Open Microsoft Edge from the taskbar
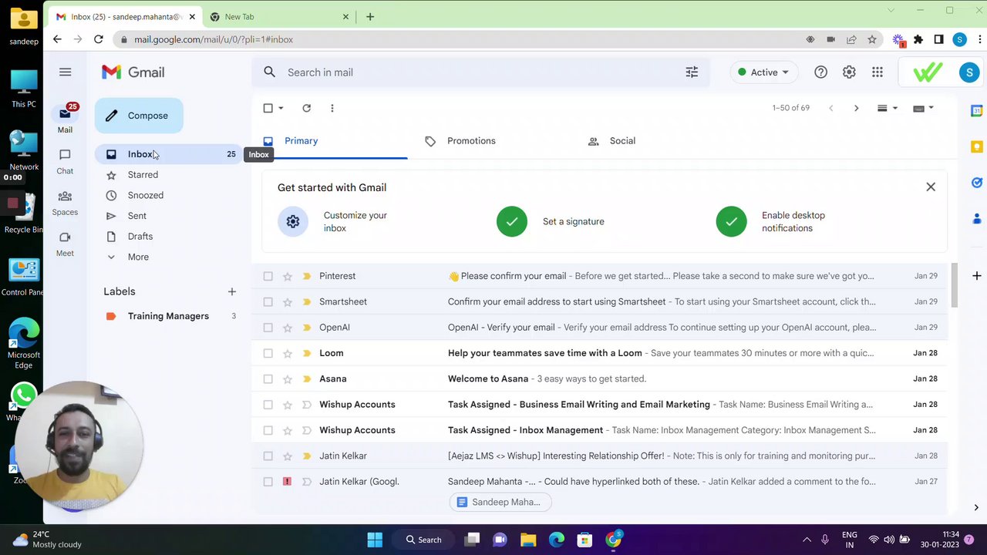The height and width of the screenshot is (555, 987). click(557, 540)
